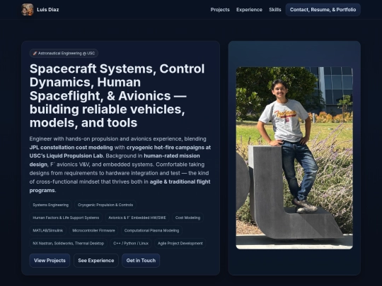Select the Cost Modeling tag
The width and height of the screenshot is (382, 286).
[187, 218]
